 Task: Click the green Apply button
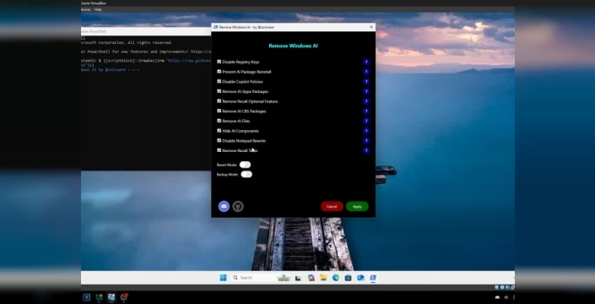[x=357, y=206]
